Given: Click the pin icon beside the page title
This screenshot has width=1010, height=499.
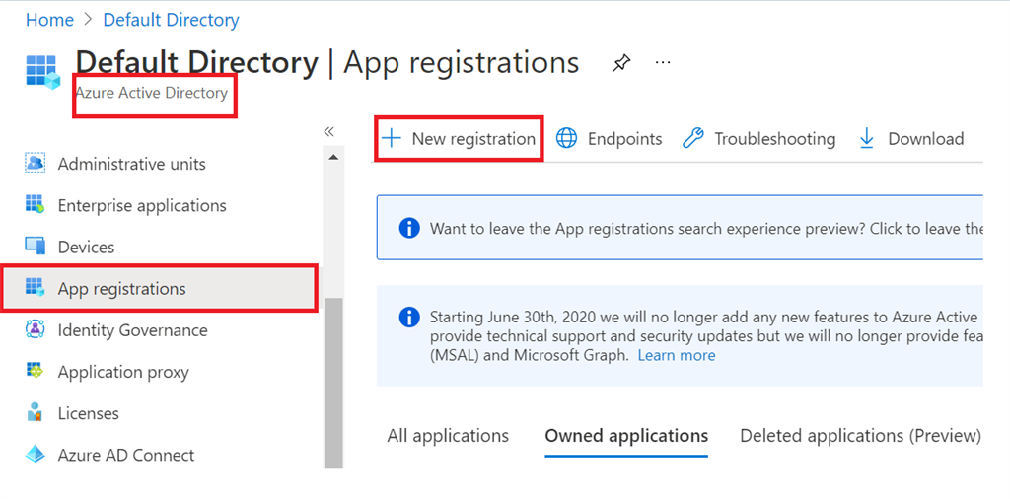Looking at the screenshot, I should tap(620, 64).
